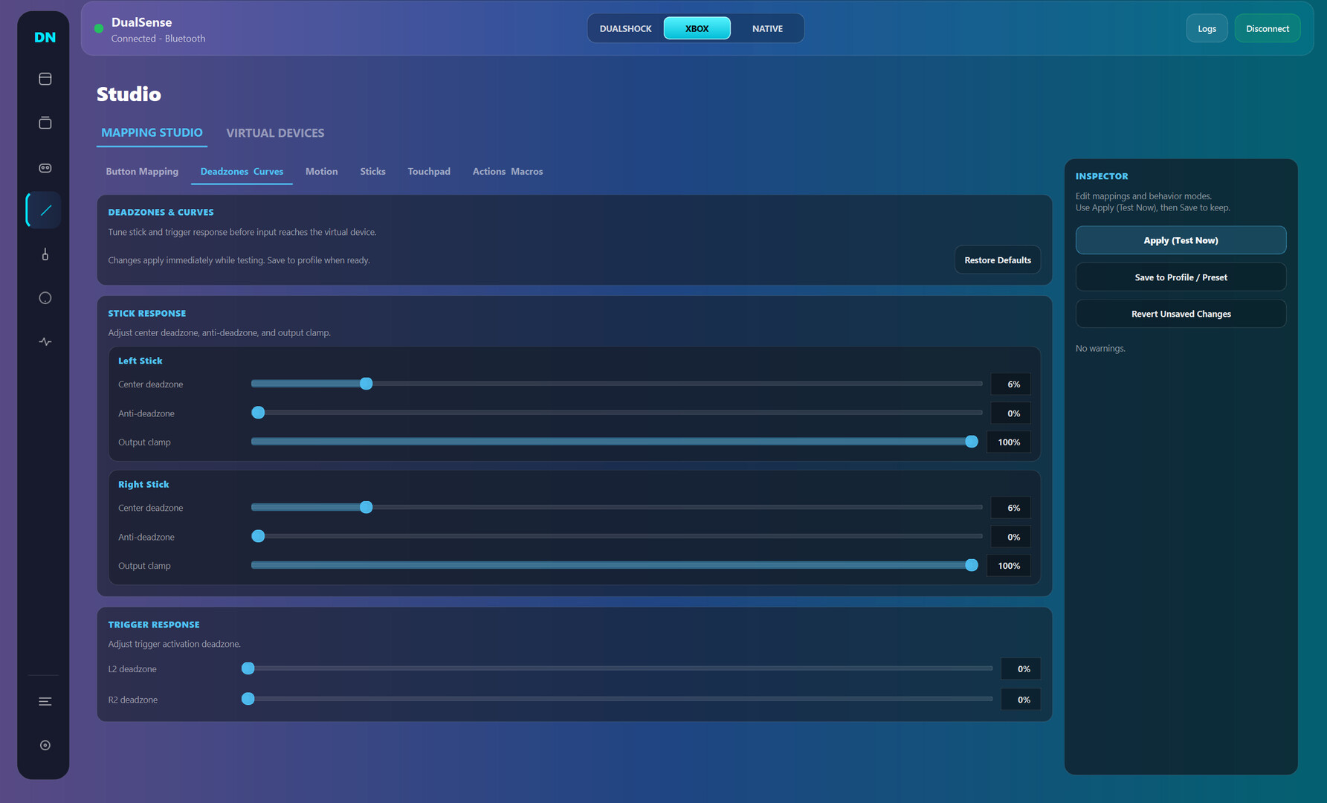Viewport: 1327px width, 803px height.
Task: Open the activity pulse waveform icon in sidebar
Action: point(45,342)
